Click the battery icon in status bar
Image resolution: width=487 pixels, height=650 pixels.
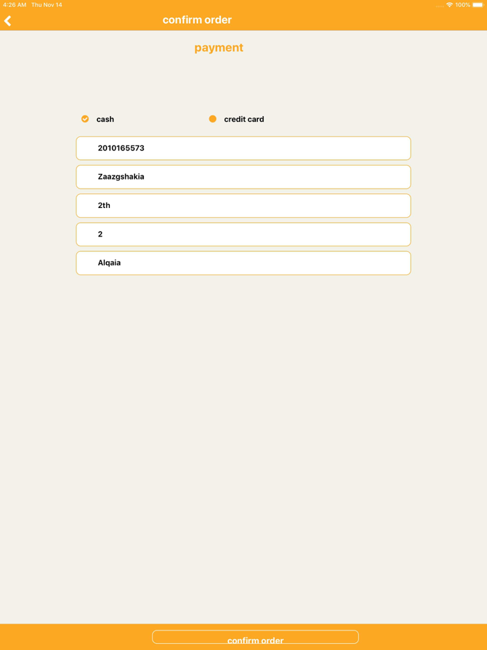click(477, 5)
